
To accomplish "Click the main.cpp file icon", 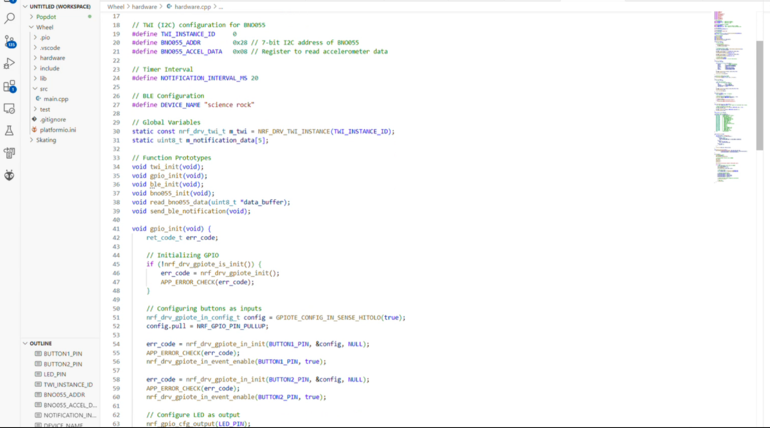I will [x=38, y=99].
